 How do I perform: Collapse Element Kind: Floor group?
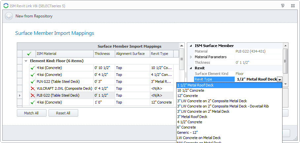pyautogui.click(x=26, y=61)
